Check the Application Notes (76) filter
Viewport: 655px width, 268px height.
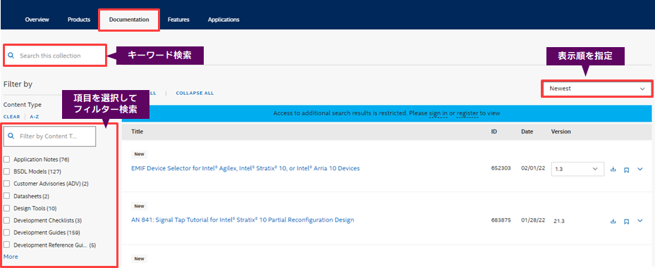click(x=6, y=159)
